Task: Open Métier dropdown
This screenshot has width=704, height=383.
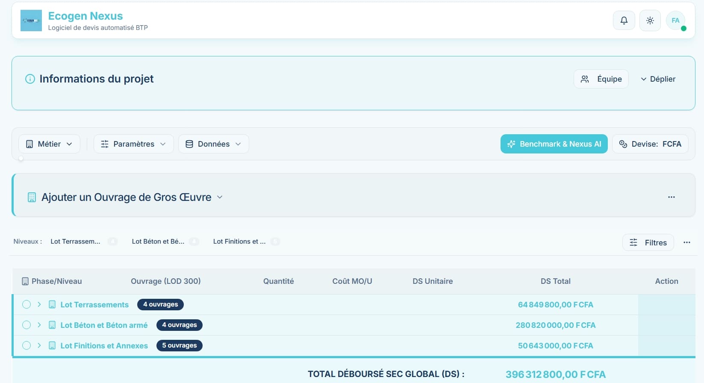Action: coord(49,144)
